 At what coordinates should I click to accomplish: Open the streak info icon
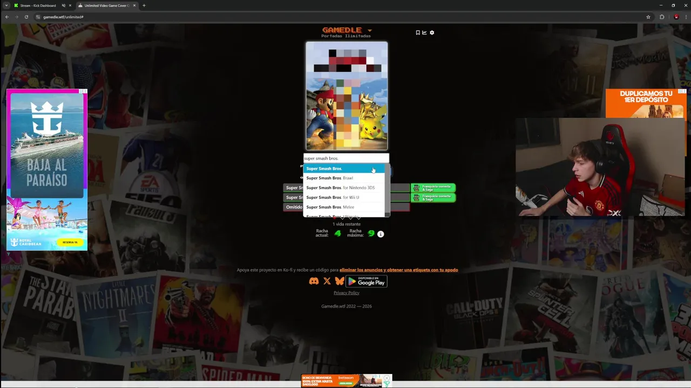click(x=381, y=234)
